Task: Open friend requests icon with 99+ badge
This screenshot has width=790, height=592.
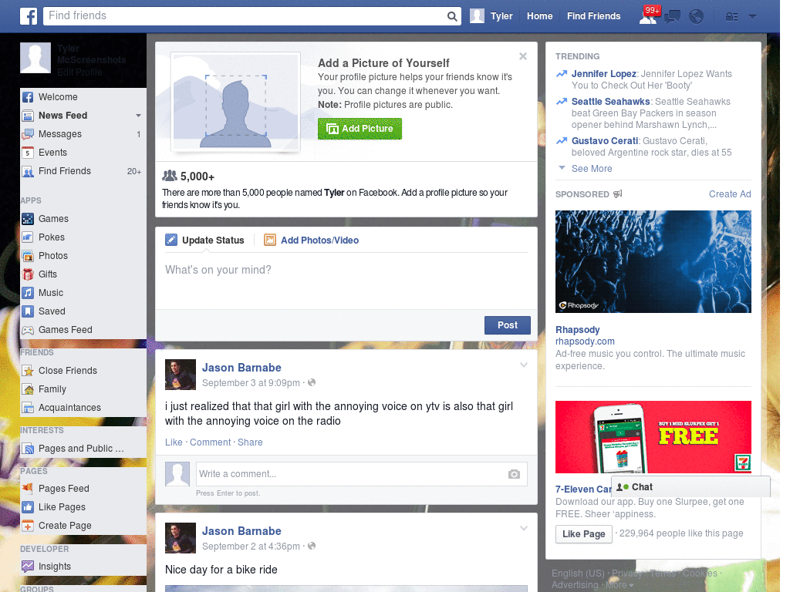Action: (x=649, y=15)
